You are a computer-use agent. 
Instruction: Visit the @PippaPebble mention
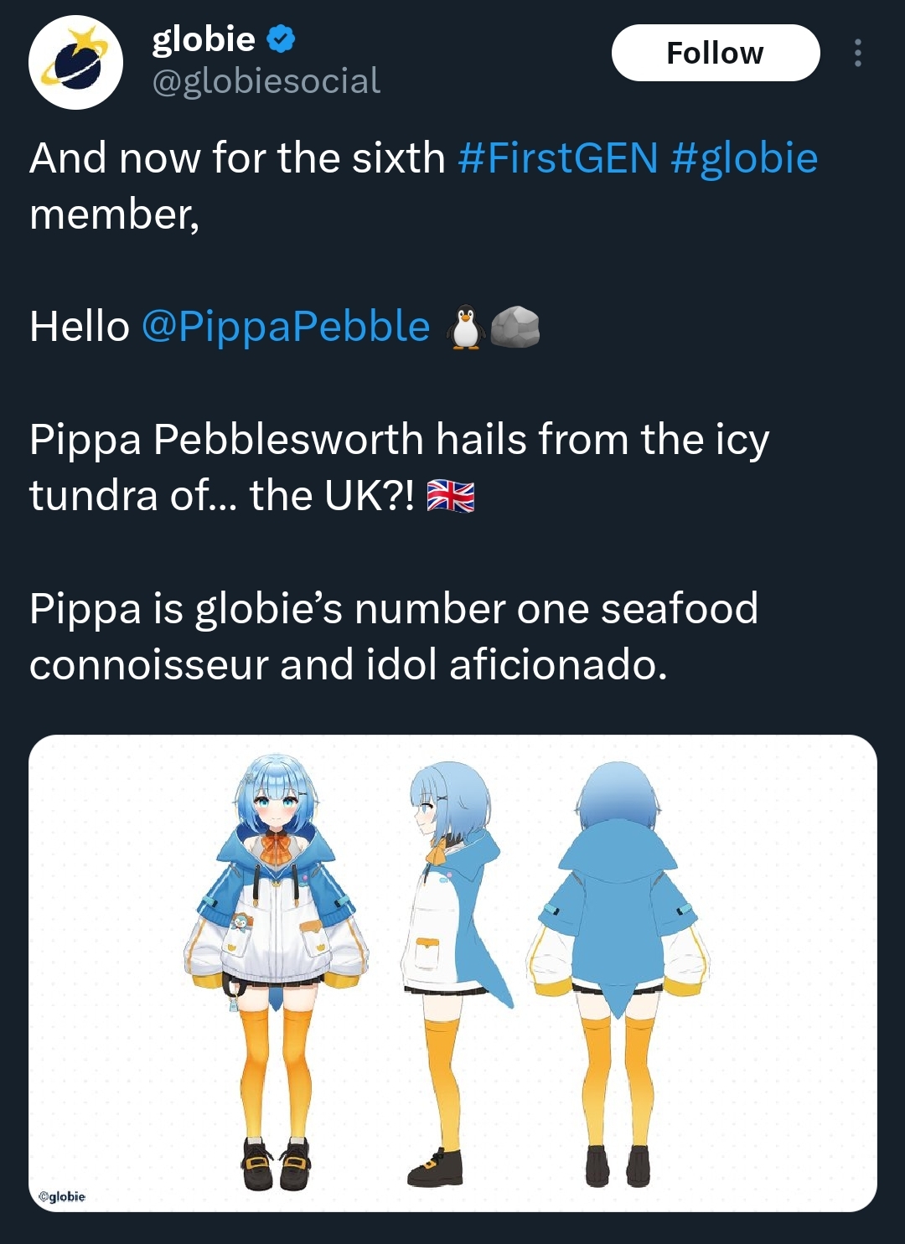[x=286, y=326]
